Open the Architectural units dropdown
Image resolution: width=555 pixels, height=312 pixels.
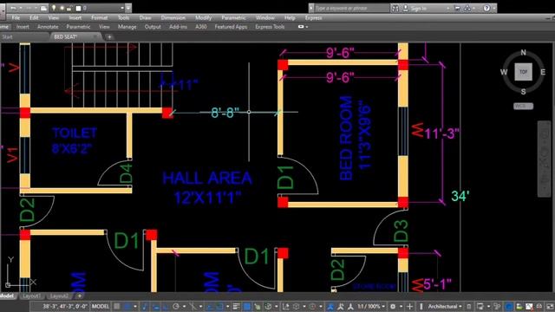[445, 306]
